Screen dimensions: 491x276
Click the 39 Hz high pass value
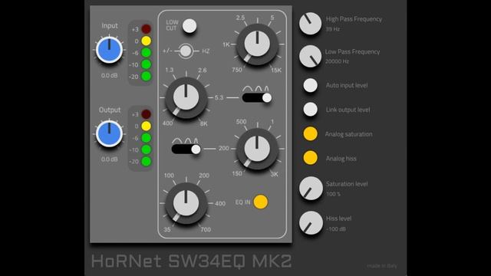[332, 29]
